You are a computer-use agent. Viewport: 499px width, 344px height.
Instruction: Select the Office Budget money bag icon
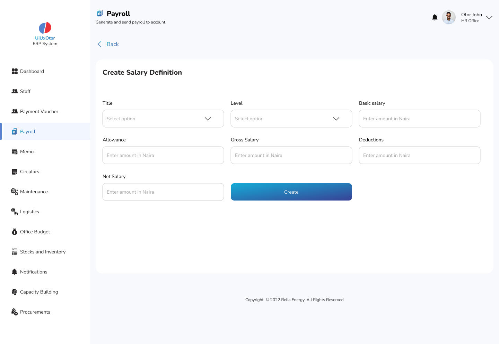pyautogui.click(x=15, y=232)
